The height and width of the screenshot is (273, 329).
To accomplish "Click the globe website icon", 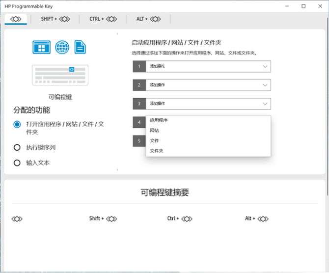I will click(62, 47).
